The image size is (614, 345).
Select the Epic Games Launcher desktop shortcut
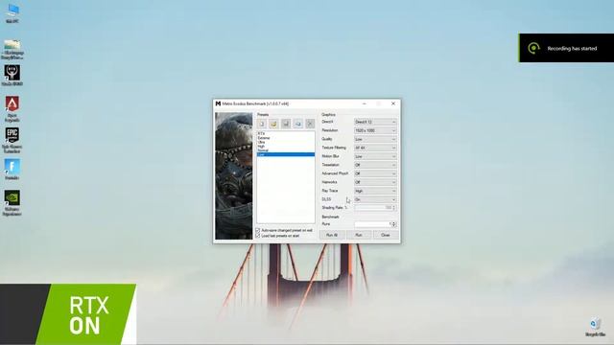pos(12,141)
